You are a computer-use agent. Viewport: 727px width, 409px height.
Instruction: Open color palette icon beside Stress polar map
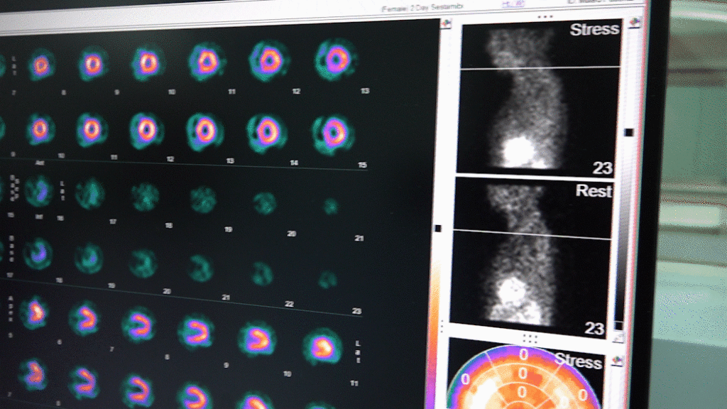tap(617, 360)
